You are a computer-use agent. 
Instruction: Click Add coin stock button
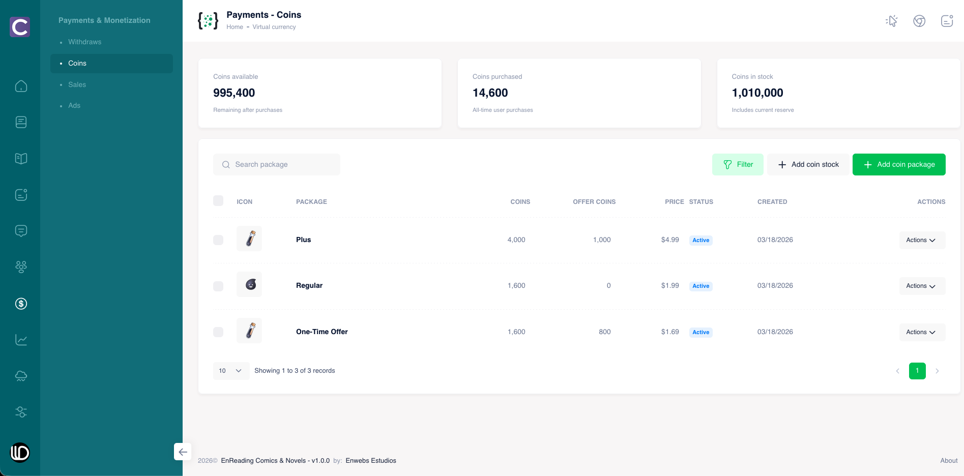[x=808, y=164]
